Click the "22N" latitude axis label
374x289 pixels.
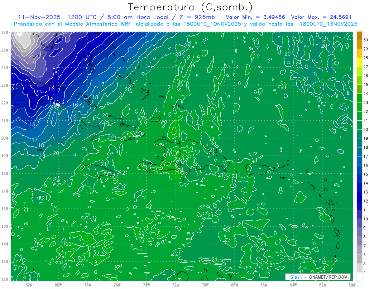coord(4,103)
